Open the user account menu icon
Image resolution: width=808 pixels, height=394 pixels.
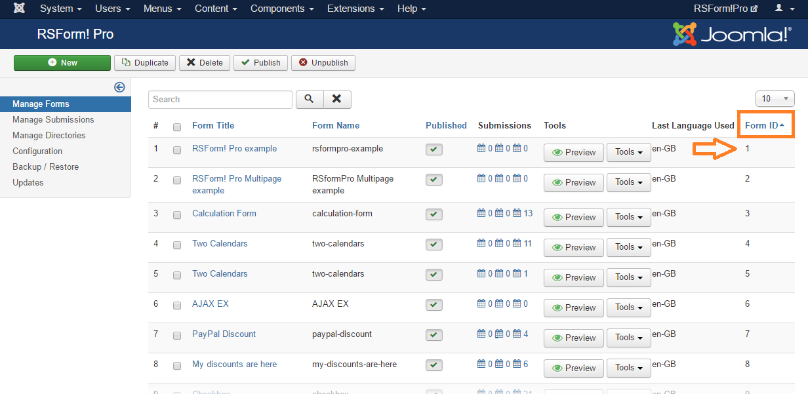coord(783,9)
